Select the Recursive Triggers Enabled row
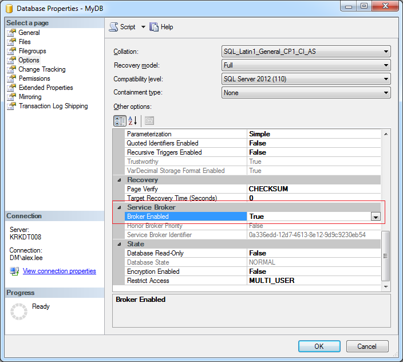This screenshot has width=403, height=362. 253,152
